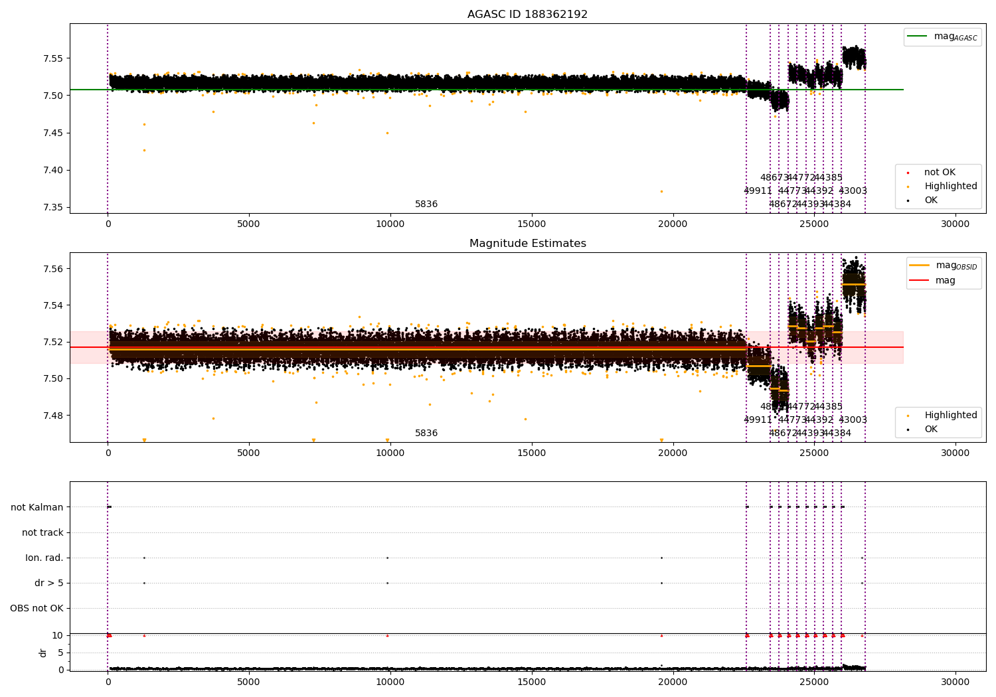Click the y-axis tick '7.52' in middle panel

click(53, 343)
